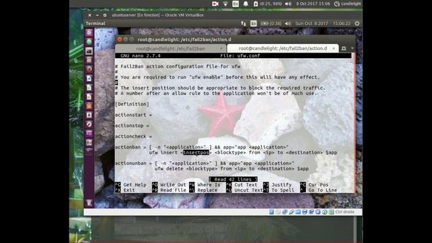Open LibreOffice Calc from the launcher
This screenshot has width=432, height=243.
pos(89,88)
